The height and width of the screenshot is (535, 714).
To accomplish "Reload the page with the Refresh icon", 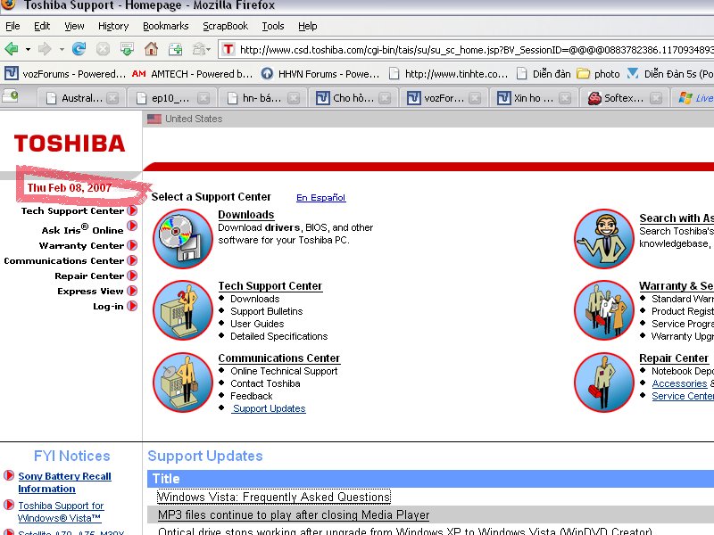I will 79,49.
